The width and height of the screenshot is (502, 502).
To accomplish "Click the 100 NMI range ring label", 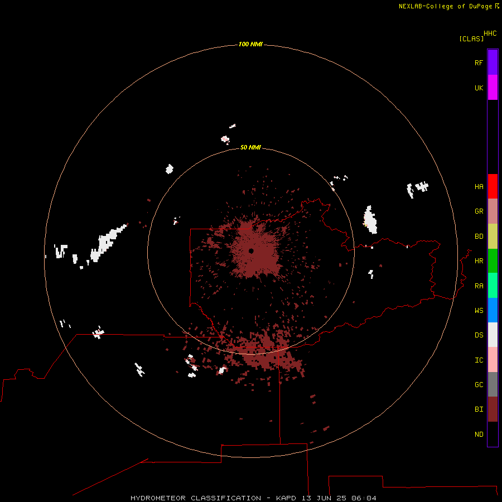I will tap(250, 44).
